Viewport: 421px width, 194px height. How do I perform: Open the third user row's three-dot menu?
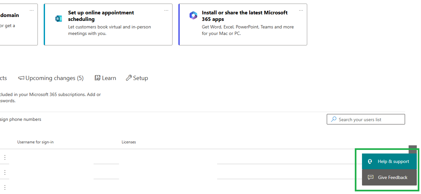(5, 187)
